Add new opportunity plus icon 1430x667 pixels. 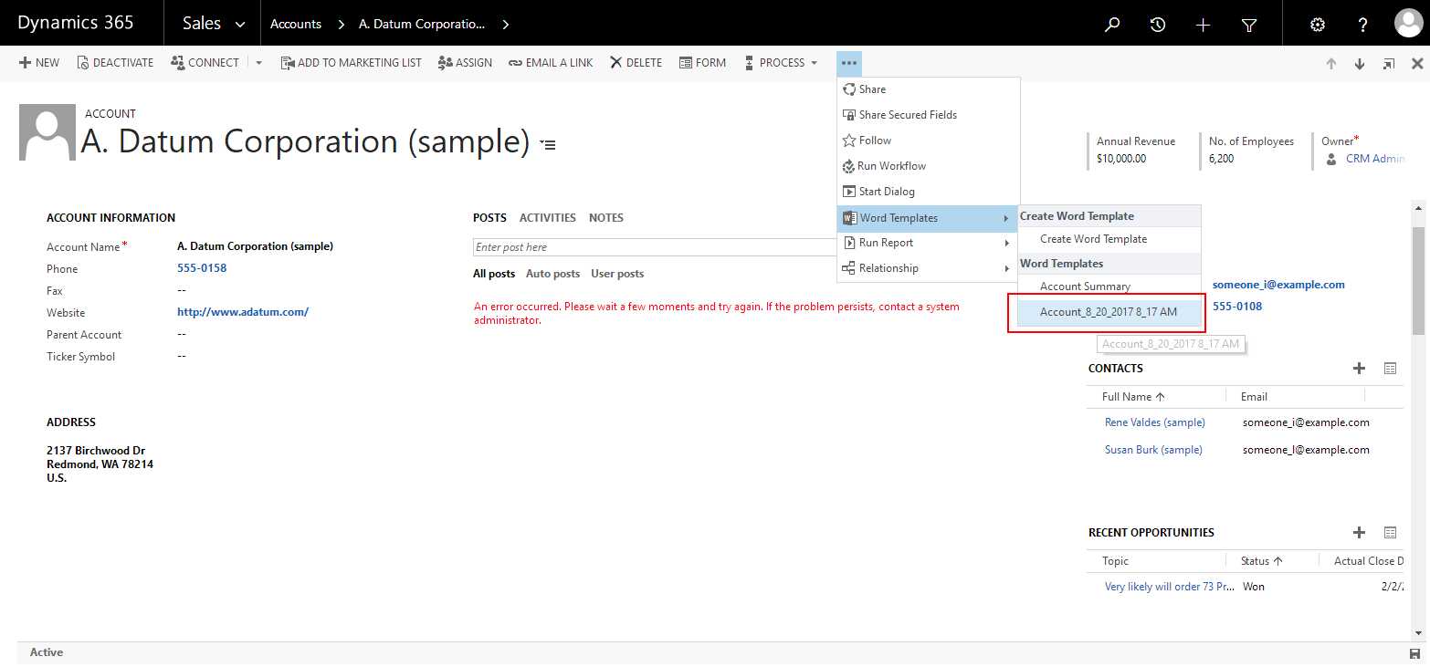click(1360, 533)
